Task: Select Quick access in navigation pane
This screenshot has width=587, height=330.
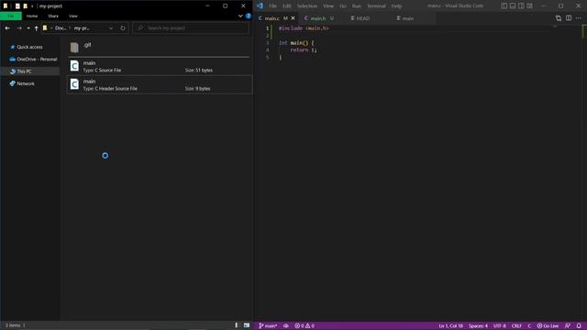Action: click(29, 47)
